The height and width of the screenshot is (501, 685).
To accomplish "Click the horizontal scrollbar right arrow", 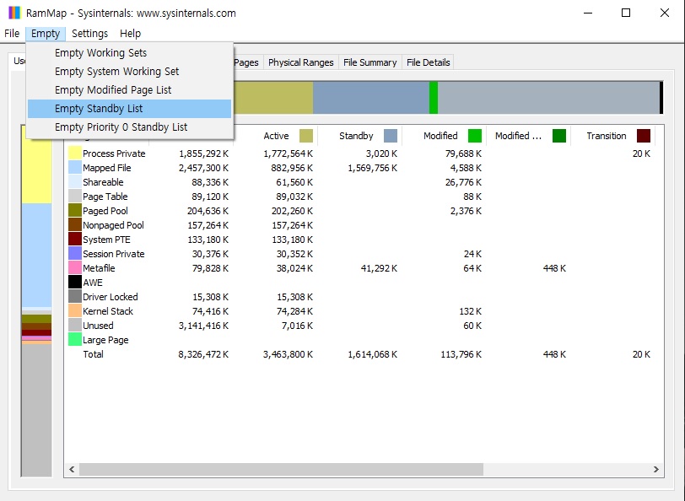I will pos(656,469).
